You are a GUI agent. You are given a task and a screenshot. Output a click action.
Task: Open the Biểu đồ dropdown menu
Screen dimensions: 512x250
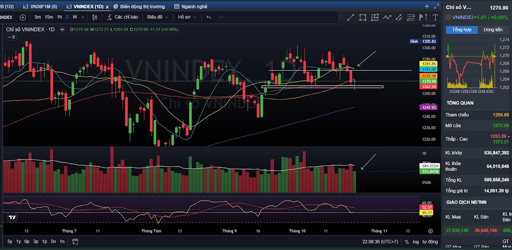(157, 17)
